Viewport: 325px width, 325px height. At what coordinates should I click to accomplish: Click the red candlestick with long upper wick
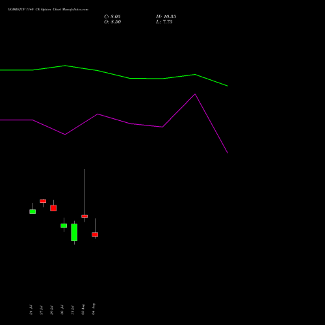pos(84,216)
